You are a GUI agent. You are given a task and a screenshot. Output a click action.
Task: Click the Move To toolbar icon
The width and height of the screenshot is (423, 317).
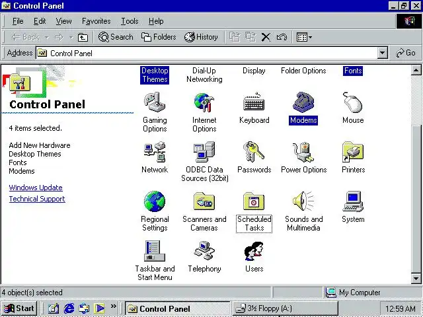[x=235, y=37]
